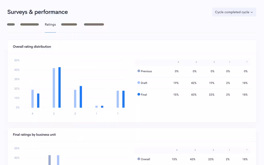
Task: Click the x-axis label 1 under chart
Action: [96, 114]
